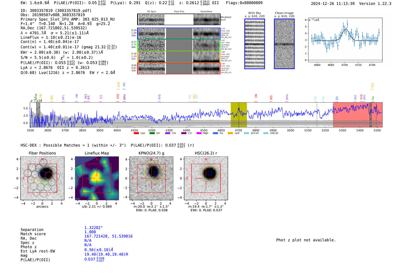The image size is (412, 280).
Task: Click the separation value 1.32202"
Action: click(94, 228)
